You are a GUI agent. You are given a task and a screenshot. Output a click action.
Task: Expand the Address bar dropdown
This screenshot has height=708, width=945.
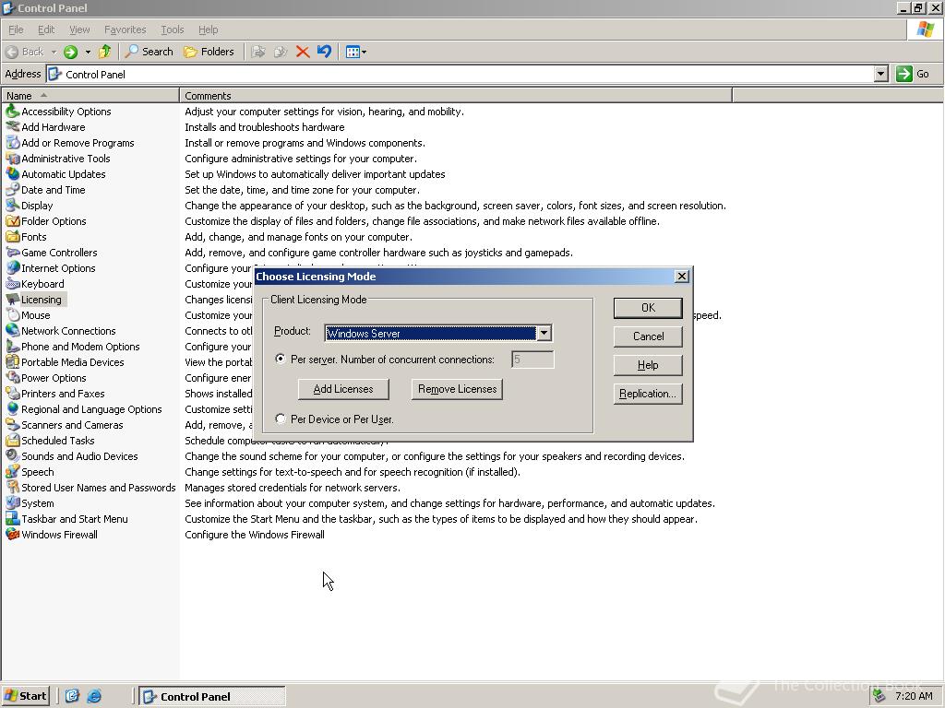(x=881, y=74)
